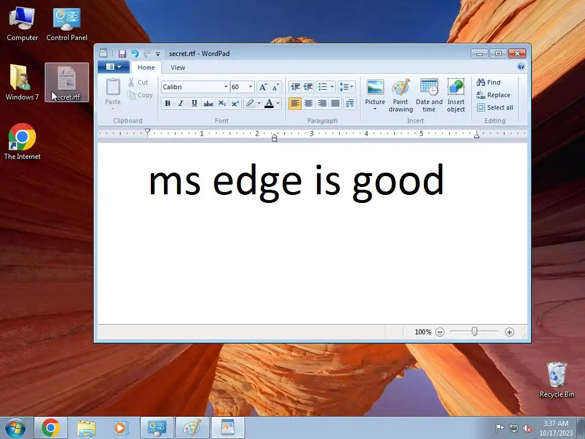
Task: Expand the Paste options arrow
Action: pyautogui.click(x=113, y=109)
